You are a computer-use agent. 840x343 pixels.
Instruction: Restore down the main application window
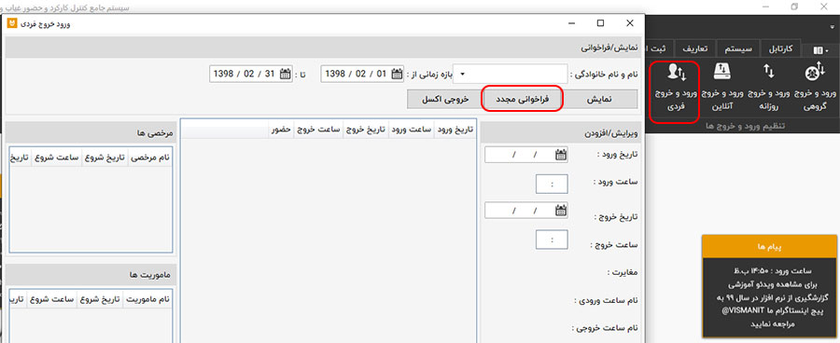794,7
